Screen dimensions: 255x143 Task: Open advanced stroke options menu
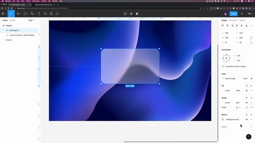[251, 107]
